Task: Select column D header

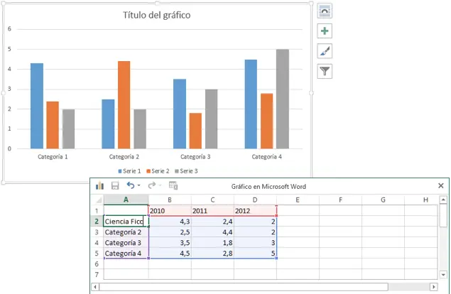Action: point(255,200)
